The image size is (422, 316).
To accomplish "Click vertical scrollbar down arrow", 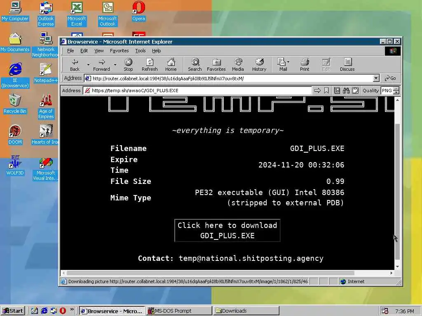I will pos(397,267).
